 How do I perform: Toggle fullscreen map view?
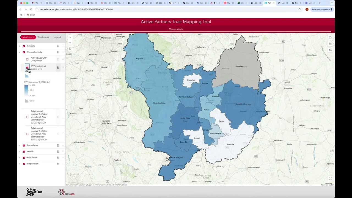click(330, 178)
